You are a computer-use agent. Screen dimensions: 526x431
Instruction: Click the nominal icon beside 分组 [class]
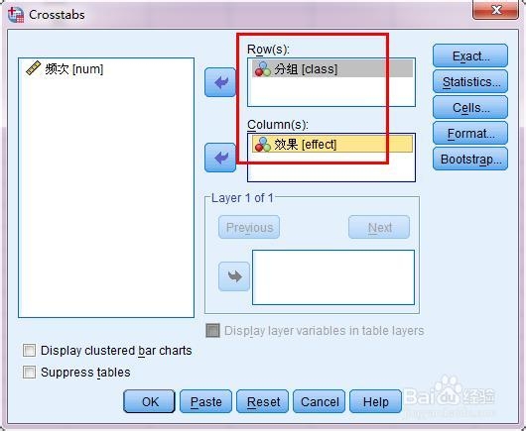coord(263,68)
